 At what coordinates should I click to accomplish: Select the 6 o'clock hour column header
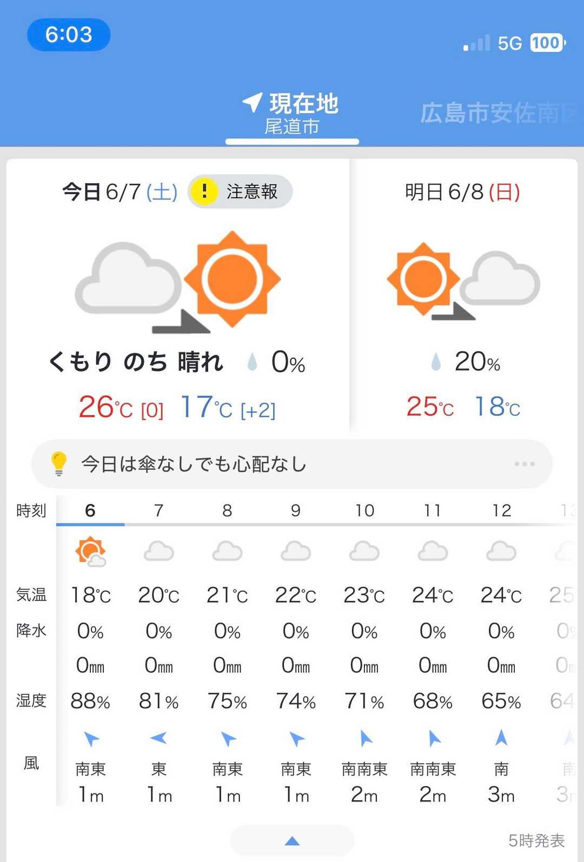(x=90, y=510)
